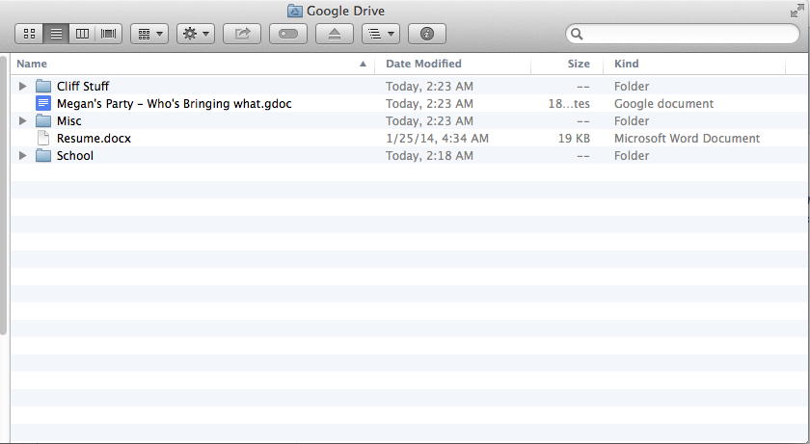Image resolution: width=810 pixels, height=444 pixels.
Task: Toggle the sort direction arrow in the Name header
Action: tap(363, 64)
